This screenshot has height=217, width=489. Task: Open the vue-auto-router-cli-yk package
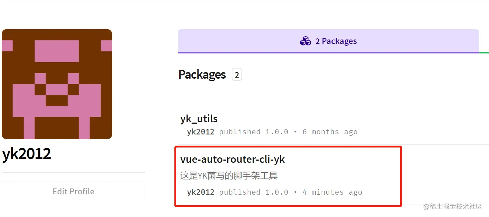(x=232, y=160)
